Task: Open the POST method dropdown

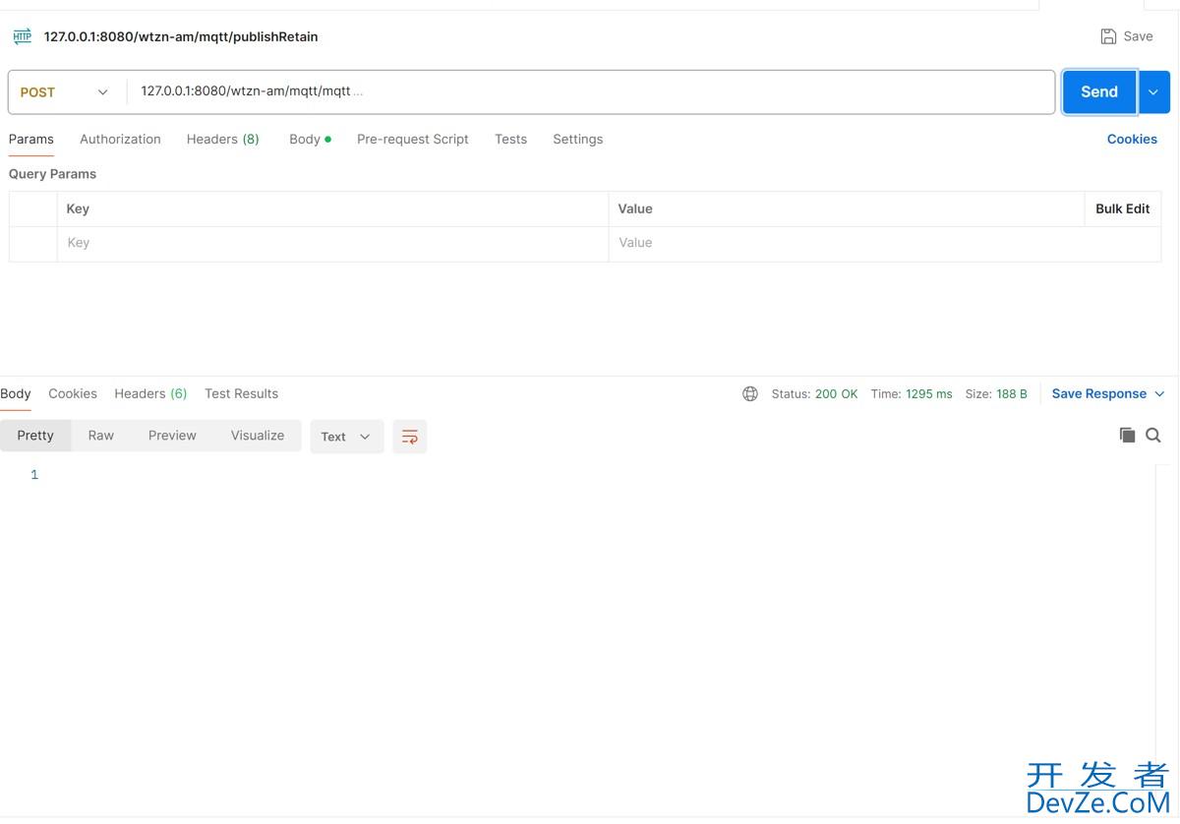Action: pos(66,92)
